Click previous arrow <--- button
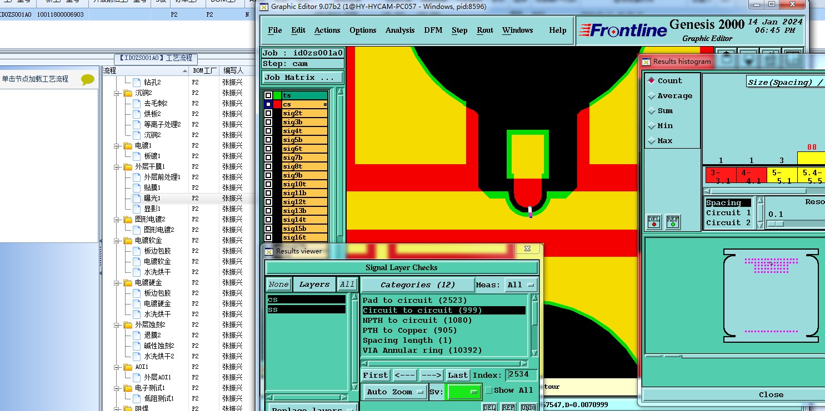 (x=405, y=376)
